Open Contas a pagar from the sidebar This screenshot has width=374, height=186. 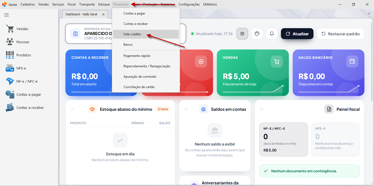click(x=23, y=94)
